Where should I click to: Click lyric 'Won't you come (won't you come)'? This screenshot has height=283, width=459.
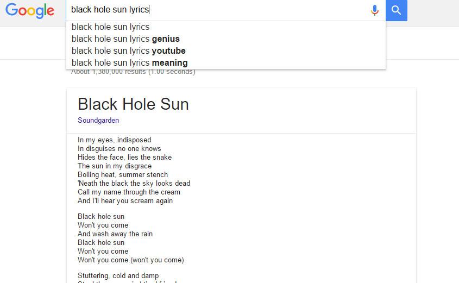[131, 260]
